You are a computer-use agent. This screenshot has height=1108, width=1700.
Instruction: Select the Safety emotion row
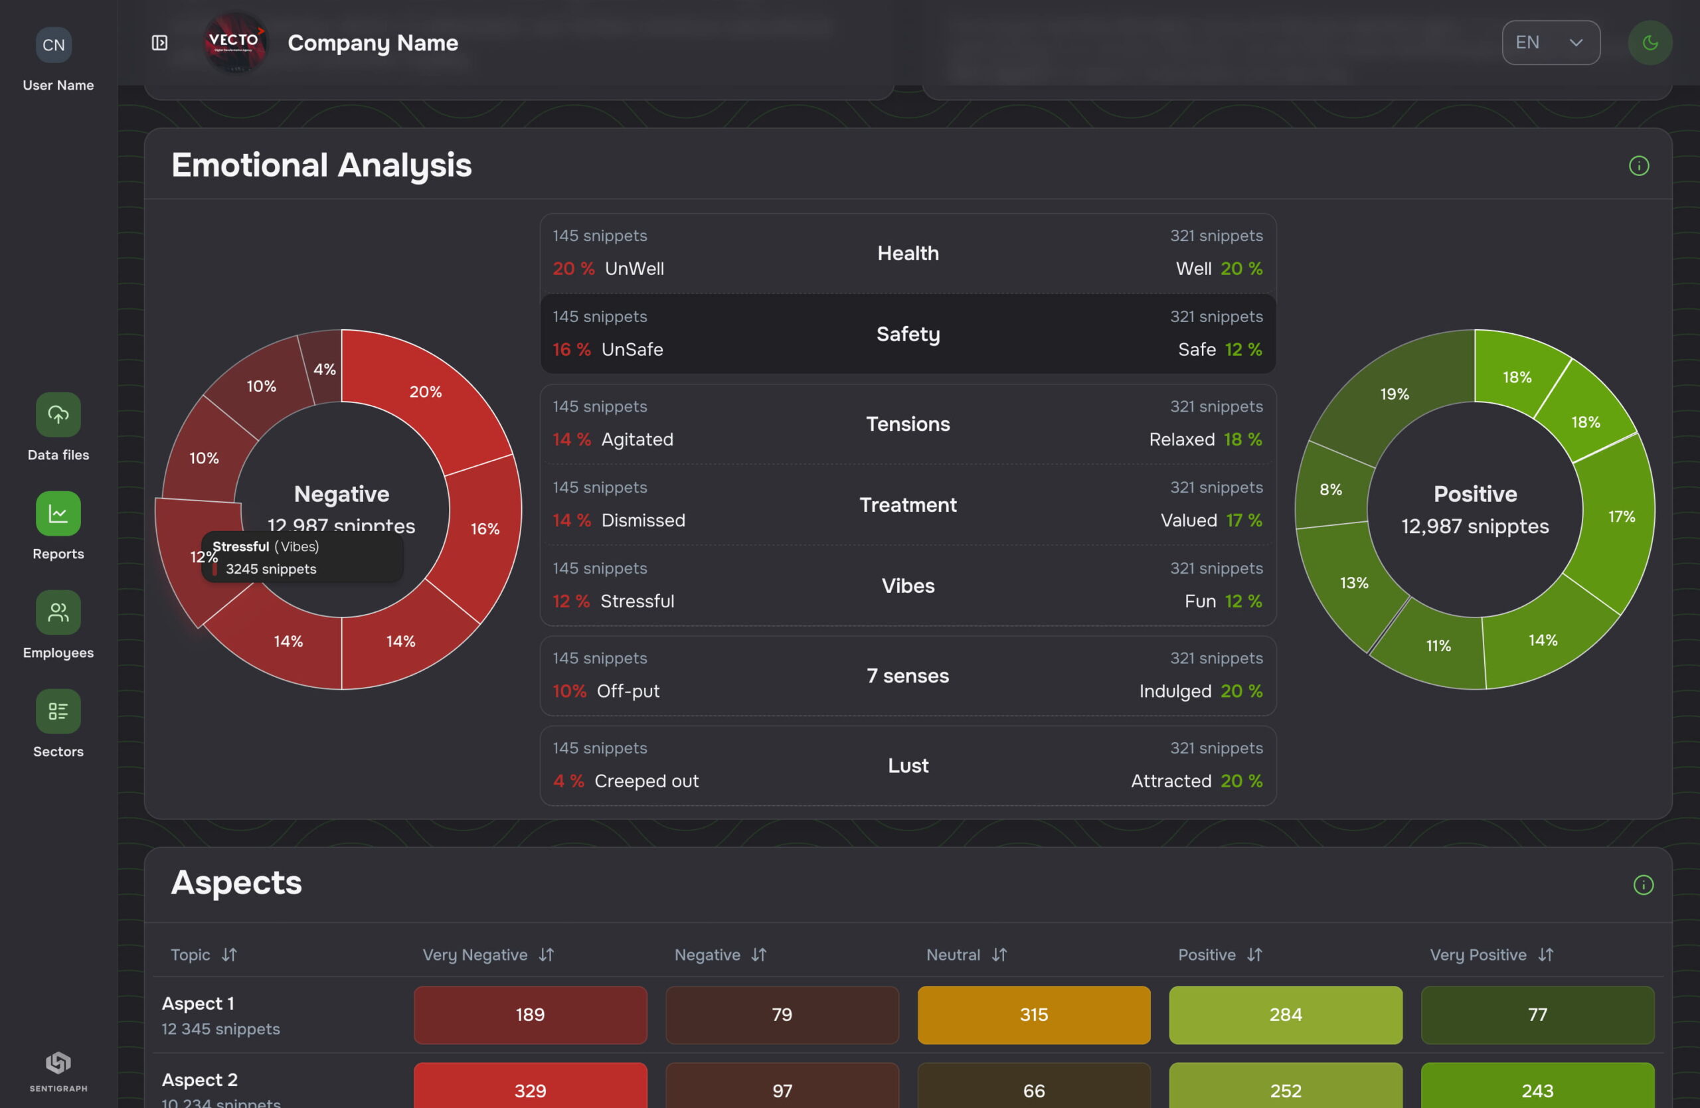pyautogui.click(x=907, y=333)
